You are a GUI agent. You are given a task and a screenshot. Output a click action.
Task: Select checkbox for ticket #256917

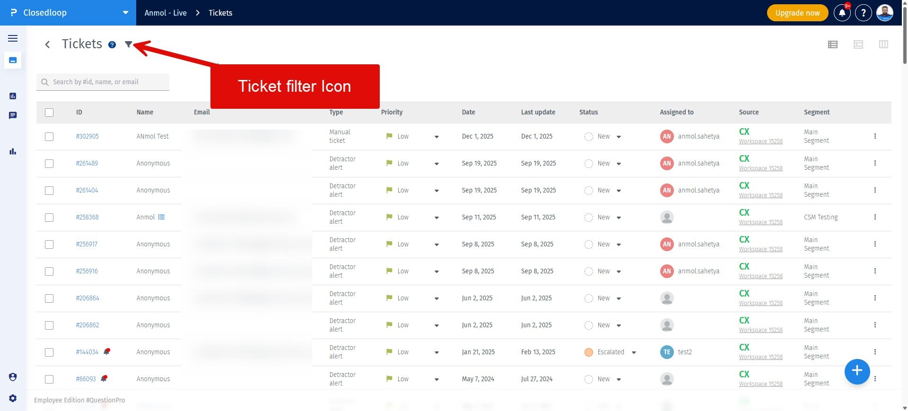[x=49, y=245]
